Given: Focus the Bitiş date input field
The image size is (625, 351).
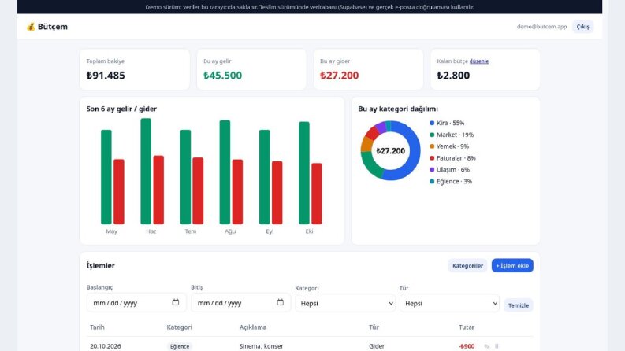Looking at the screenshot, I should tap(240, 303).
